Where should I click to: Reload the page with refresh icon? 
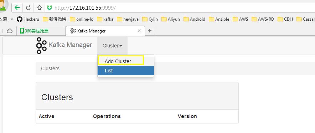pos(28,8)
